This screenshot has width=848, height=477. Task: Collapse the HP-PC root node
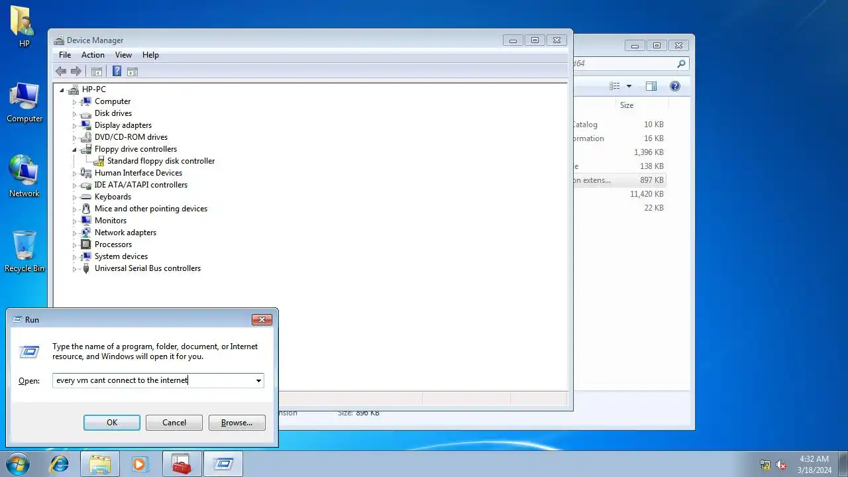pos(62,90)
